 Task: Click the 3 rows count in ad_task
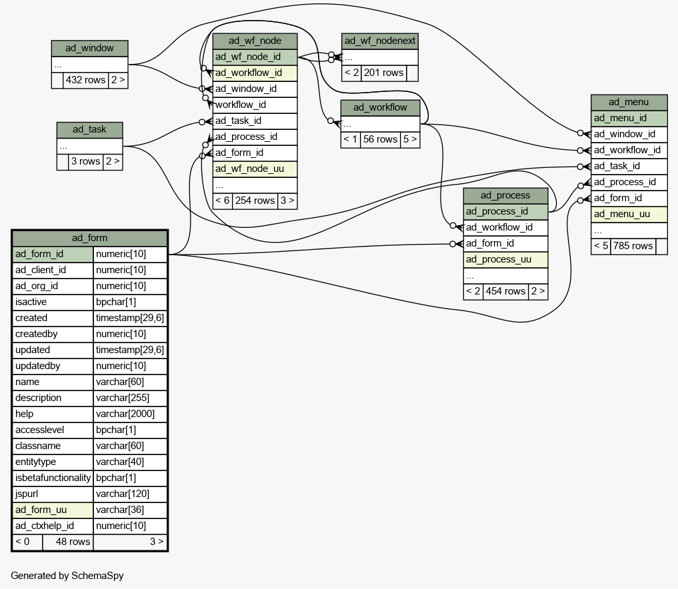point(85,162)
